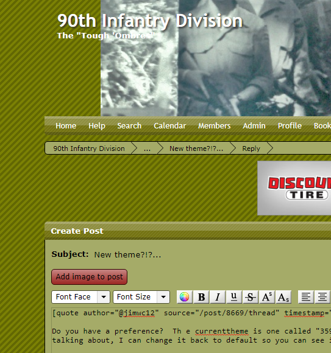The image size is (331, 353).
Task: Click the ellipsis breadcrumb item
Action: [147, 149]
